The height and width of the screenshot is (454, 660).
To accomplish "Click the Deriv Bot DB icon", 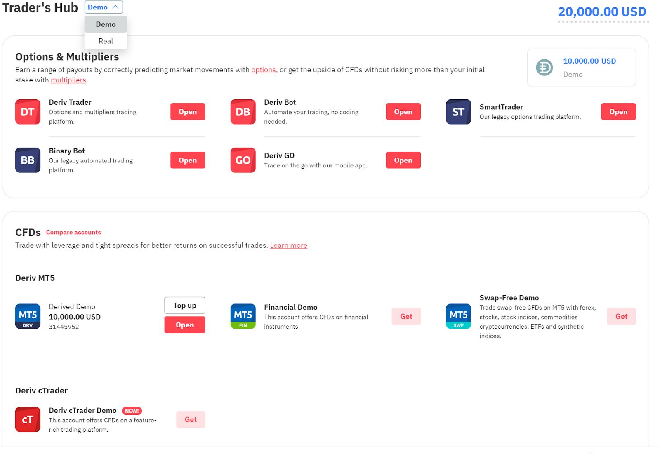I will point(243,112).
